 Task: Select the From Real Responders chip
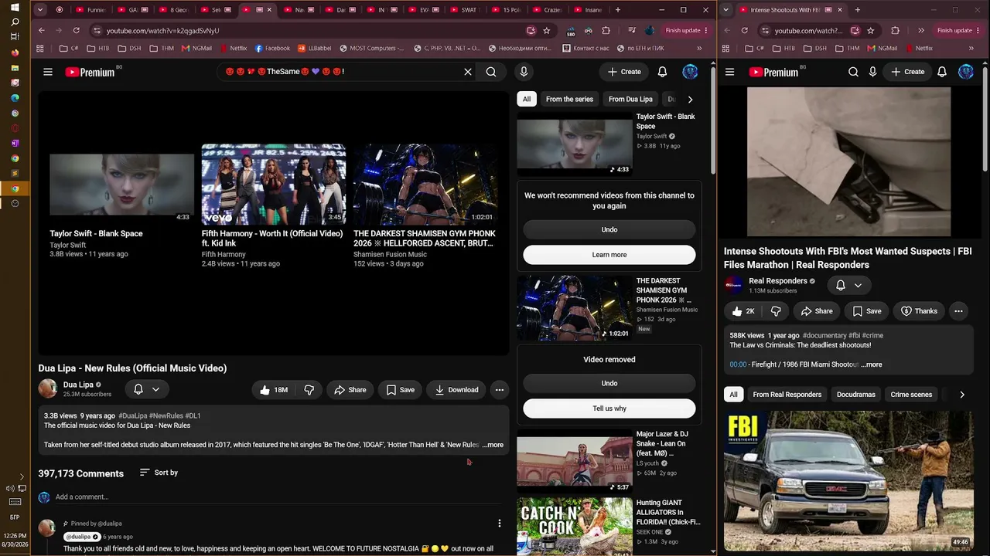click(x=787, y=395)
